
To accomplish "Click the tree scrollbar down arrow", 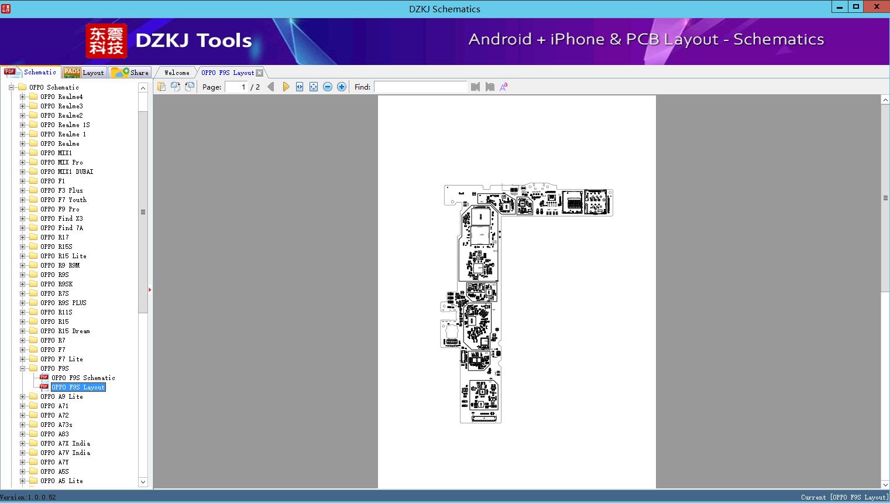I will [x=143, y=482].
